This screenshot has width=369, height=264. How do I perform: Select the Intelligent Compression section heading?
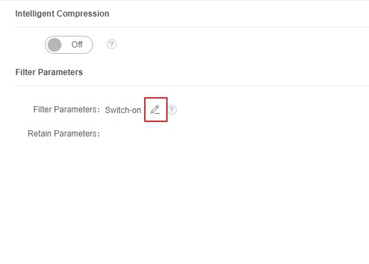tap(62, 14)
